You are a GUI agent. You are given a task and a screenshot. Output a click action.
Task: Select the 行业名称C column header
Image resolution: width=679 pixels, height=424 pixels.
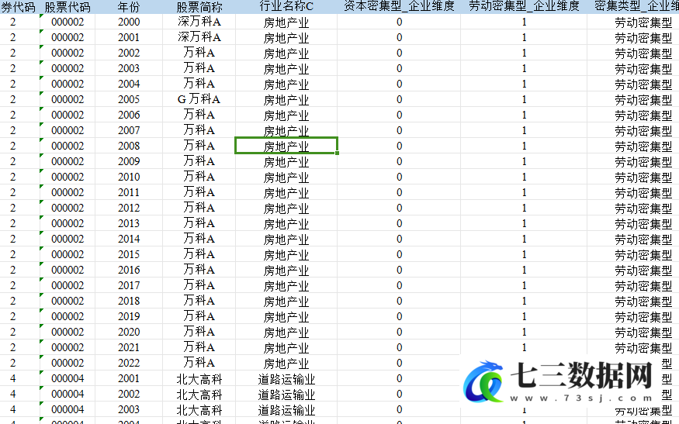[x=286, y=6]
